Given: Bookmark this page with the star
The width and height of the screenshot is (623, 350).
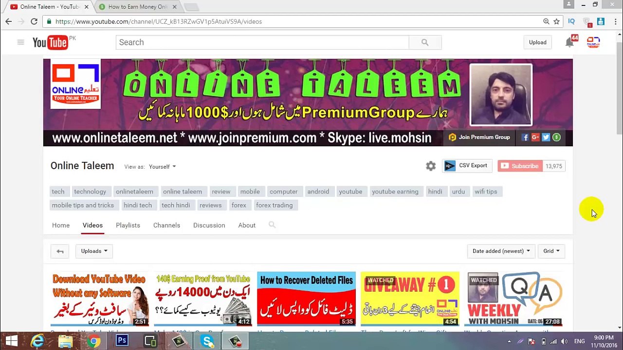Looking at the screenshot, I should [556, 21].
